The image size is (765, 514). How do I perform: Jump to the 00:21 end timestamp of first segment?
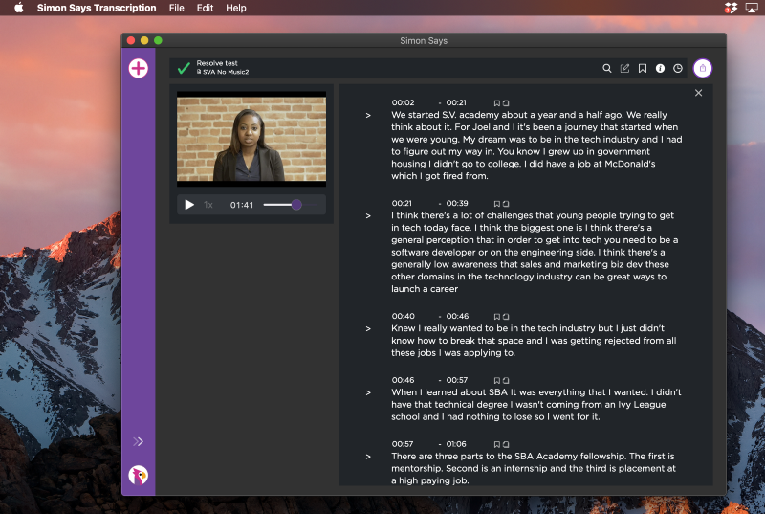(456, 102)
